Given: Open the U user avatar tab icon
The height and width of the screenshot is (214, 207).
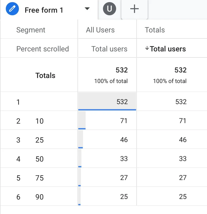Looking at the screenshot, I should [x=109, y=9].
